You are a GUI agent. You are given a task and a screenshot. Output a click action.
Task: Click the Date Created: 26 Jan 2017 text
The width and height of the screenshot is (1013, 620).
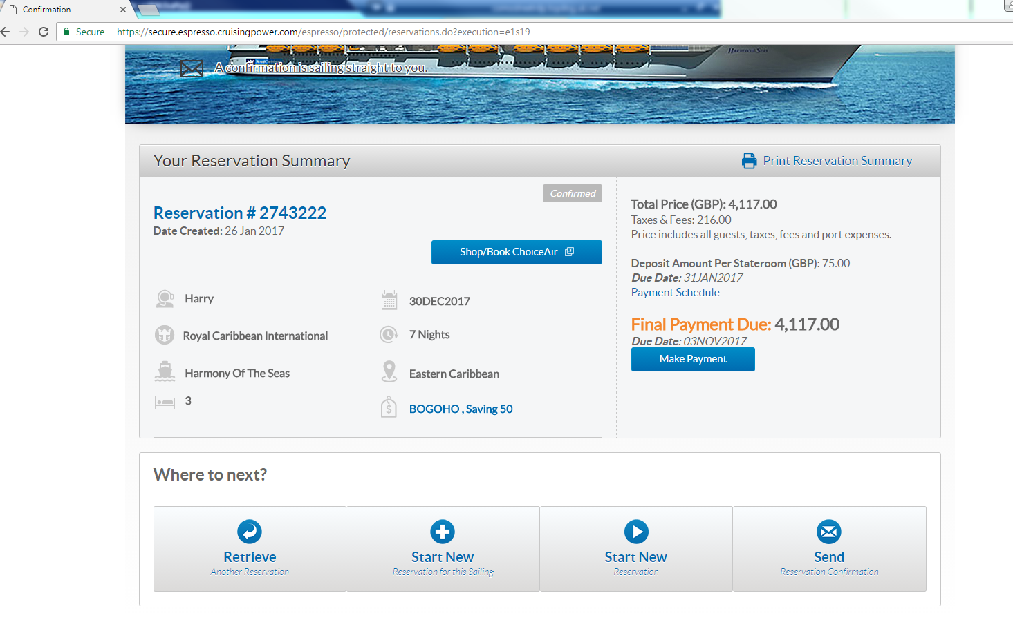(x=219, y=231)
